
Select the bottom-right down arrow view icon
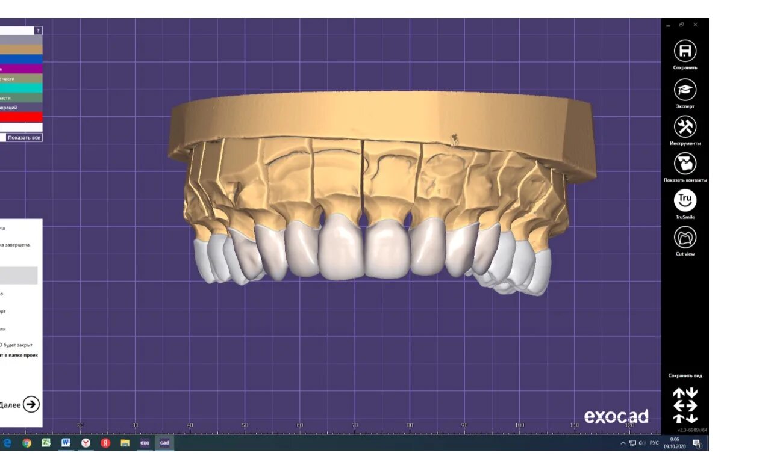[x=691, y=419]
